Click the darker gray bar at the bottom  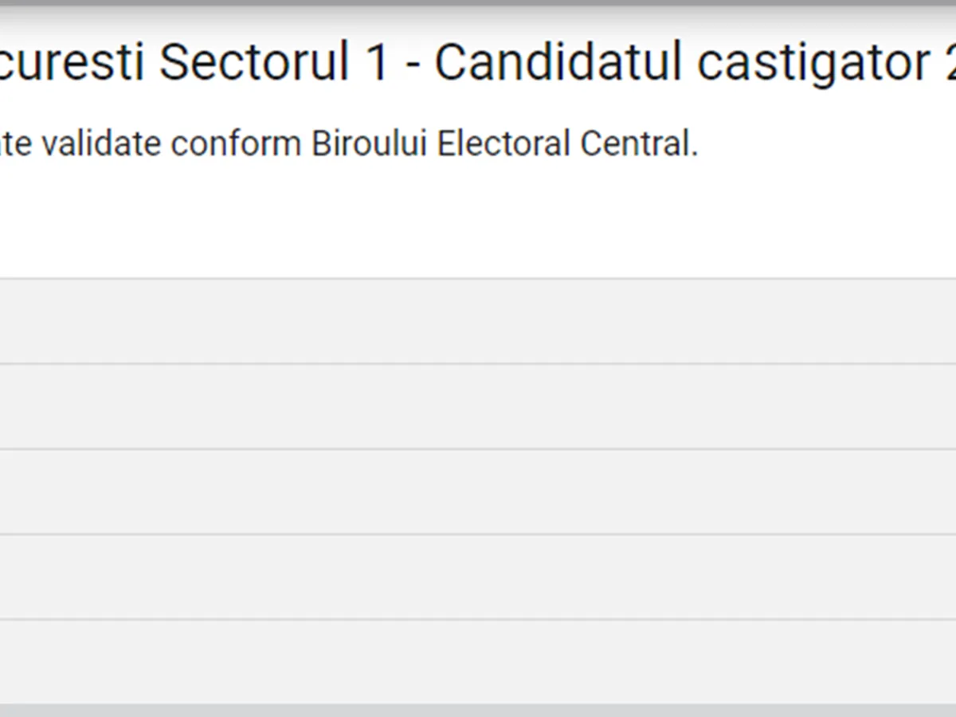pyautogui.click(x=478, y=711)
